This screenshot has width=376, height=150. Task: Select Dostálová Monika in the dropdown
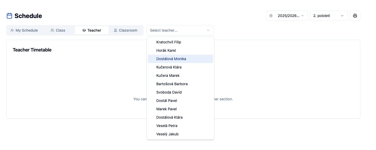(180, 59)
